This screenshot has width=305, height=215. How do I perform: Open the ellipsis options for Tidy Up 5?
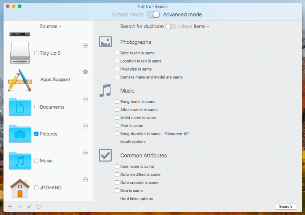(85, 45)
